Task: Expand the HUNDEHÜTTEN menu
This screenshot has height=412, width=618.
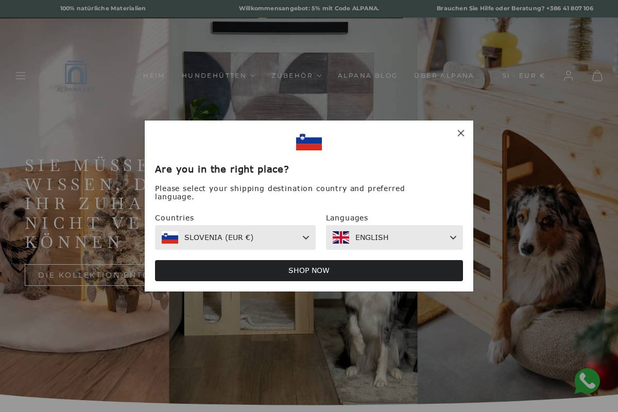Action: click(218, 76)
